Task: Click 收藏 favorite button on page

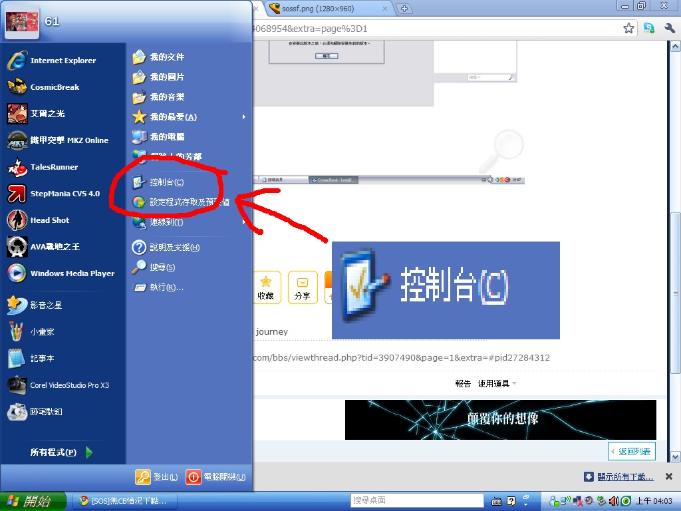Action: coord(266,287)
